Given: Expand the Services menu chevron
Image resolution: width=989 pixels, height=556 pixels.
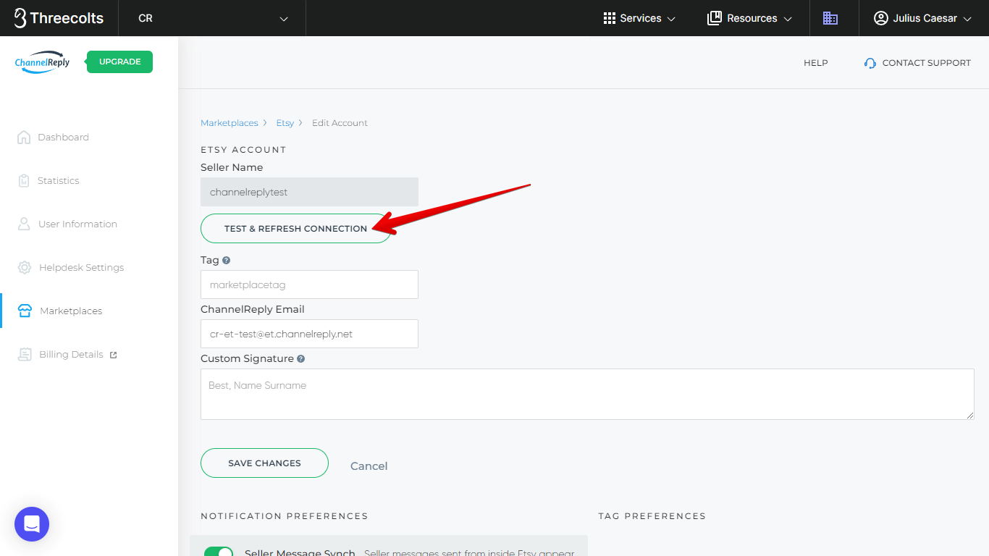Looking at the screenshot, I should pos(671,19).
